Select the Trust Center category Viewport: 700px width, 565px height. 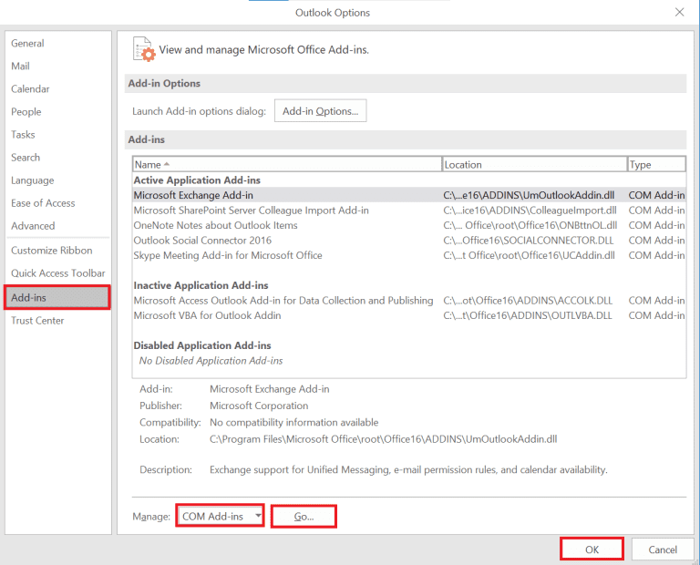pyautogui.click(x=38, y=321)
